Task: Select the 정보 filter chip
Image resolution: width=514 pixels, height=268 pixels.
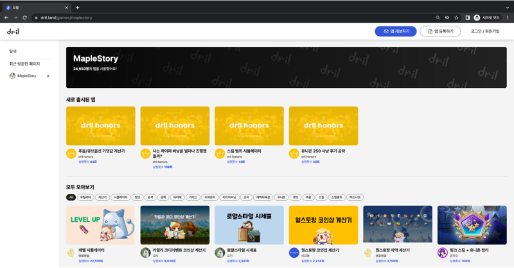Action: point(137,197)
